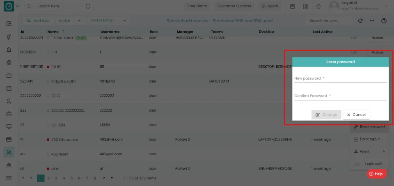The image size is (394, 186).
Task: Choose Reset password in the actions menu
Action: tap(369, 127)
